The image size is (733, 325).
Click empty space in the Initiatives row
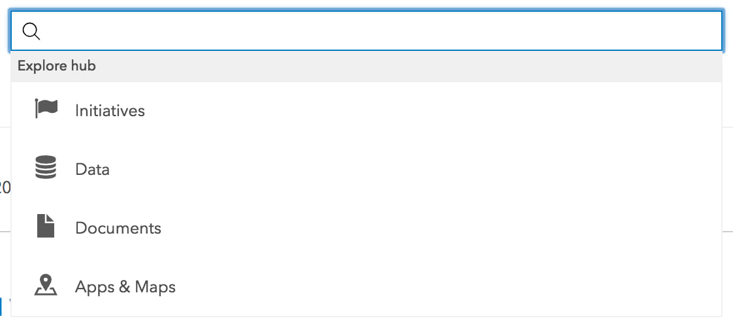tap(421, 111)
